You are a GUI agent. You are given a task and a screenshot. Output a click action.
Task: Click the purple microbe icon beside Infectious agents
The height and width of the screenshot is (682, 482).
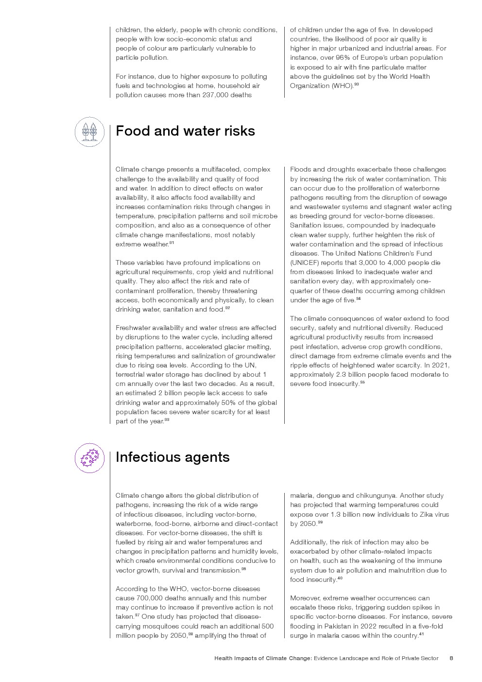point(89,458)
